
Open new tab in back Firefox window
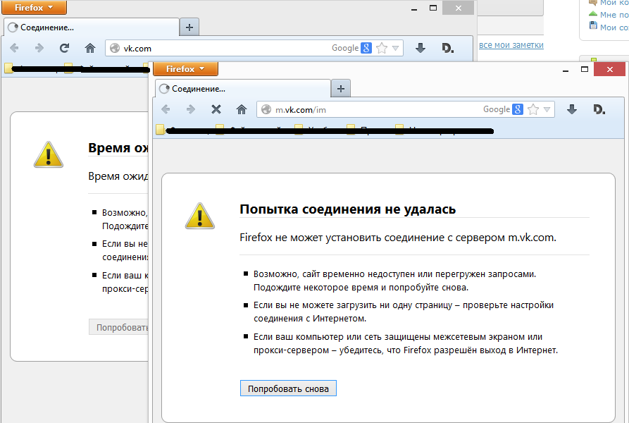coord(189,27)
